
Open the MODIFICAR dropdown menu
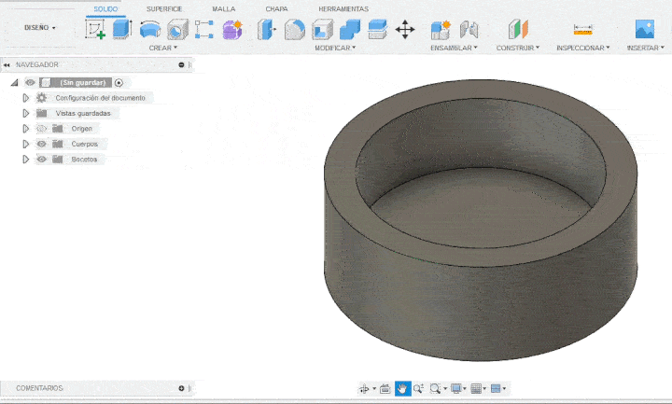334,47
